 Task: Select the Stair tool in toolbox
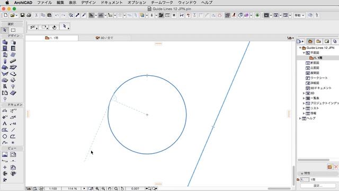coord(13,93)
